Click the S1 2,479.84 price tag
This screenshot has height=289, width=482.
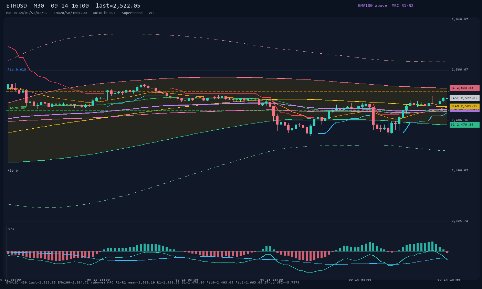[x=464, y=125]
